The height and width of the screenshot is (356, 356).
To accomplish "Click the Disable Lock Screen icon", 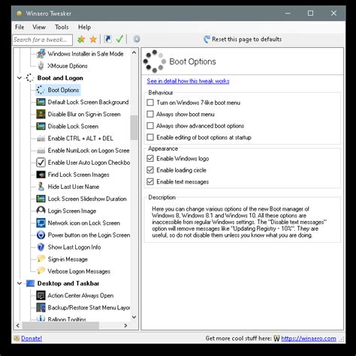I will tap(41, 126).
